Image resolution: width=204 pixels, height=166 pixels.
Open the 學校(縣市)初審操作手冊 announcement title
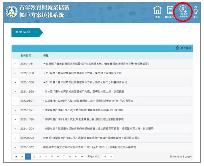85,82
